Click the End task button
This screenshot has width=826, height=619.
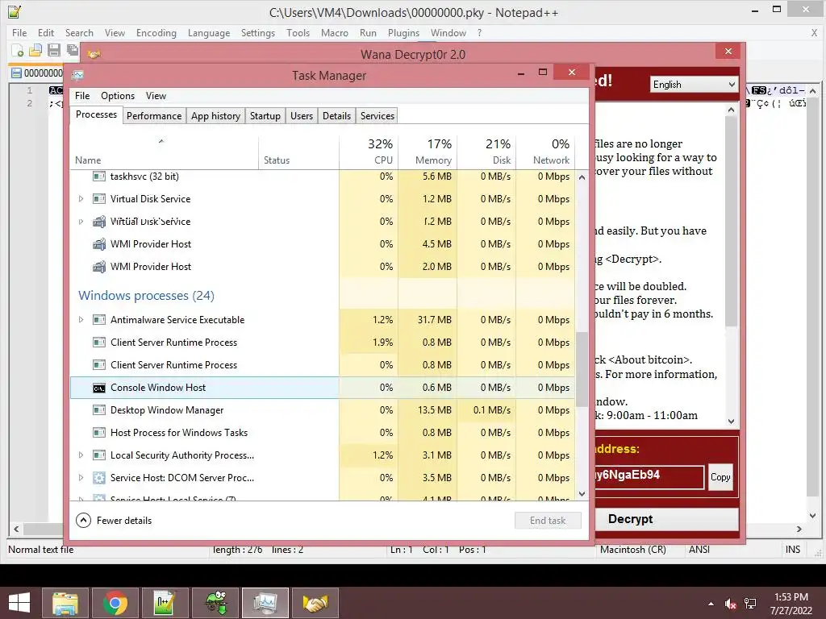[x=548, y=521]
